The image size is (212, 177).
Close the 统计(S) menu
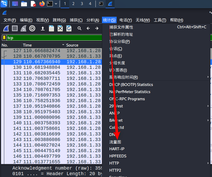tap(109, 20)
